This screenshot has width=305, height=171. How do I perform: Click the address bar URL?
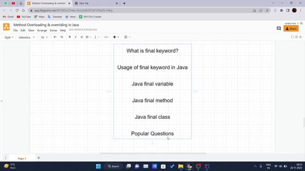(73, 10)
